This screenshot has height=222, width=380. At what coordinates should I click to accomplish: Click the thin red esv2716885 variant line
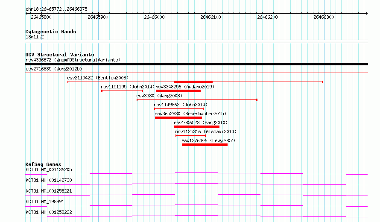[196, 73]
